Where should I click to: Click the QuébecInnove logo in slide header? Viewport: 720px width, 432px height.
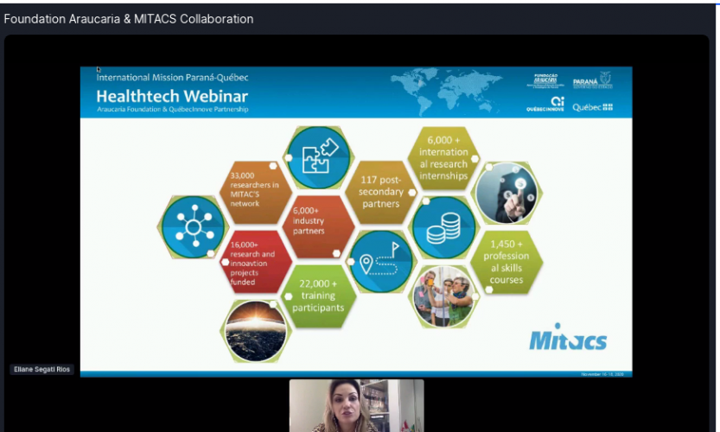pos(545,105)
